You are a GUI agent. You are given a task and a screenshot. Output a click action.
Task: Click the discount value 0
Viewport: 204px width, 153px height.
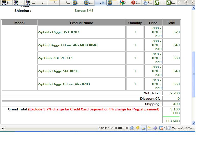tap(178, 99)
